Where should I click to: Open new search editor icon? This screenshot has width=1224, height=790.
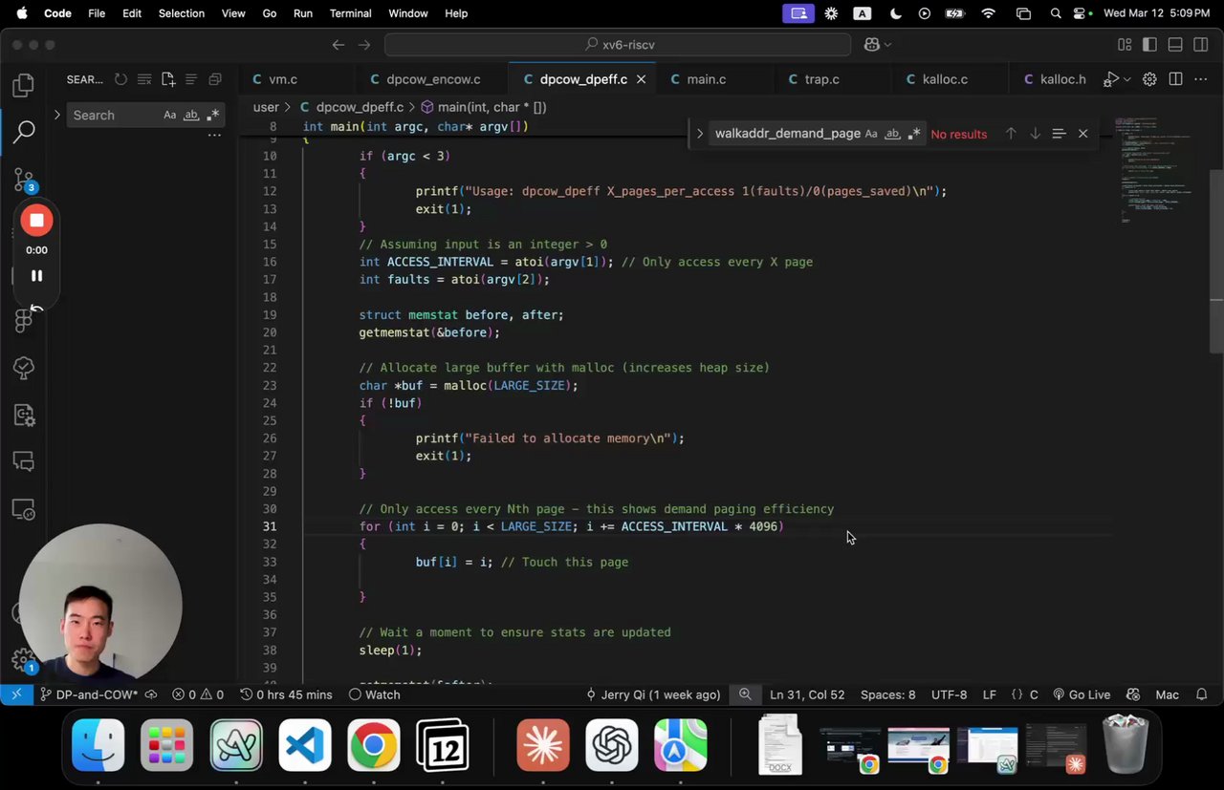[168, 79]
